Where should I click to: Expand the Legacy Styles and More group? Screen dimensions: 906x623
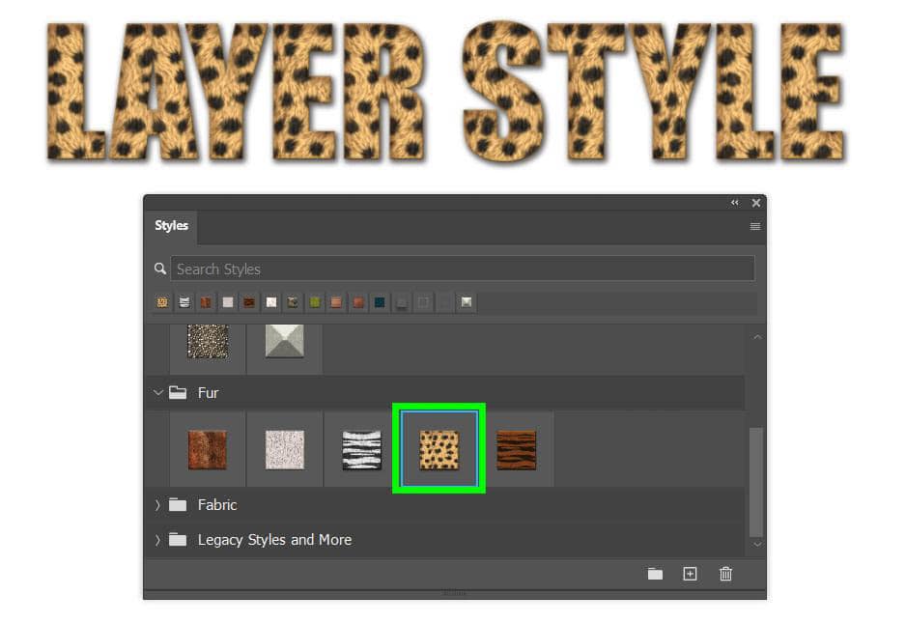[x=157, y=540]
